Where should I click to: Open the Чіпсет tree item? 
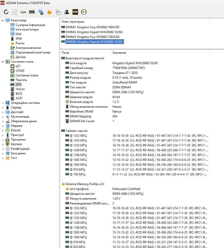tap(20, 89)
